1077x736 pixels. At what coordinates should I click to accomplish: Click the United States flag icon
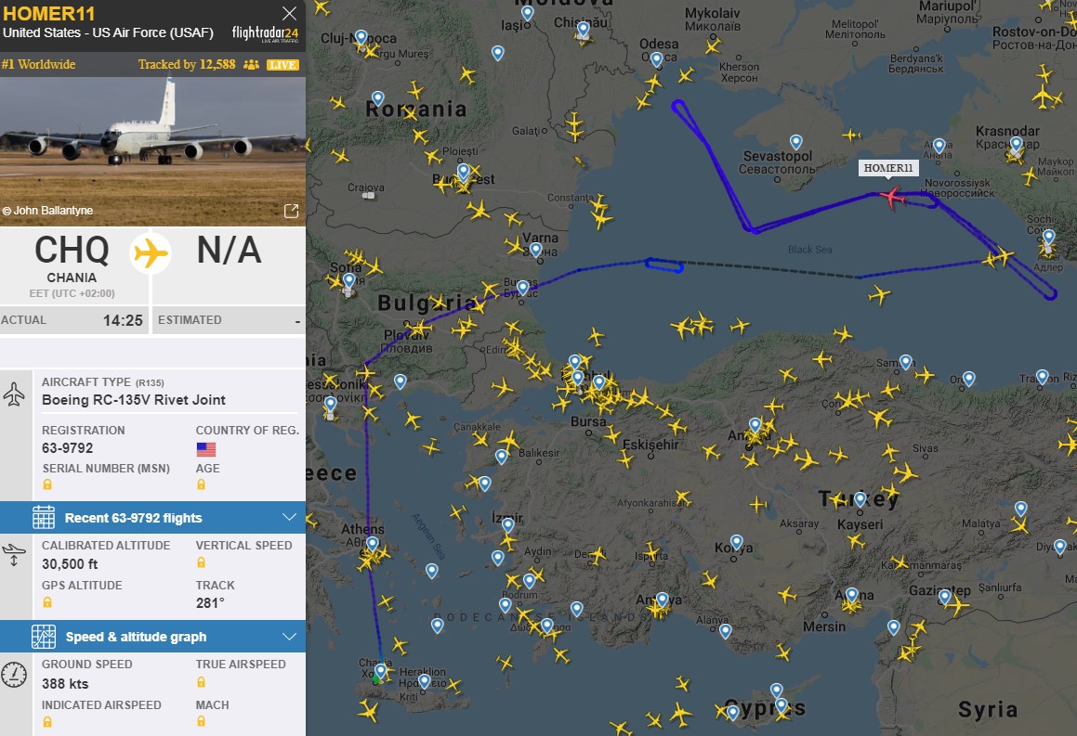pyautogui.click(x=206, y=449)
